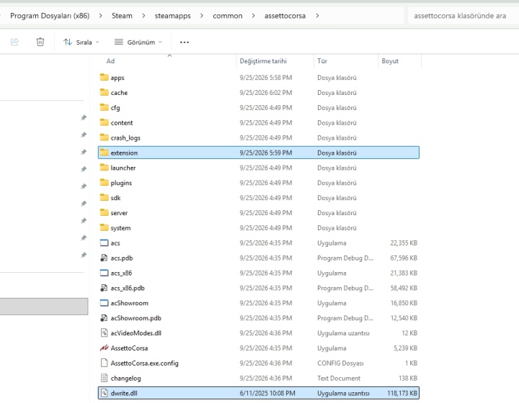Click Program Dosyaları (x86) breadcrumb
This screenshot has width=519, height=403.
coord(50,16)
